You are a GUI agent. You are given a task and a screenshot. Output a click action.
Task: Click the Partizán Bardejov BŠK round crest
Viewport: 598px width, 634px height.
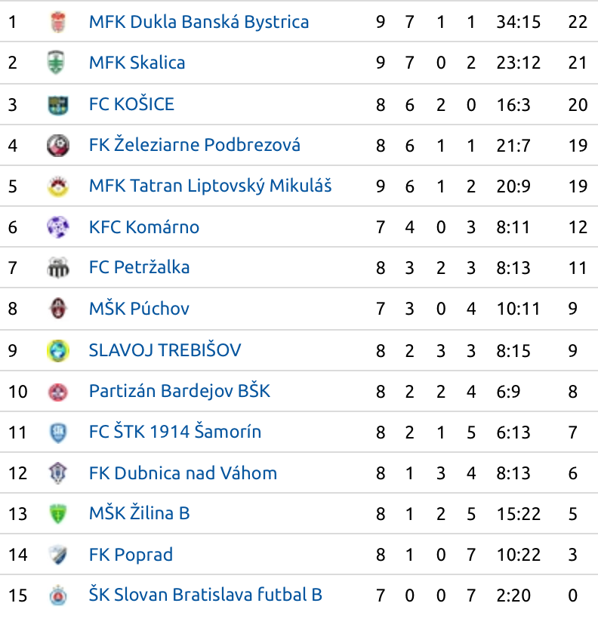click(x=58, y=392)
